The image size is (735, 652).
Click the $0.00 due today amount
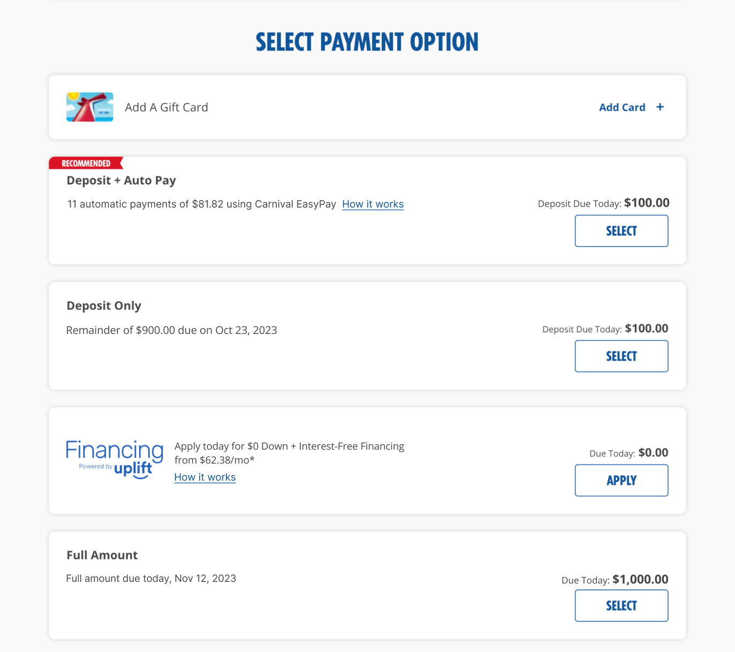(653, 453)
